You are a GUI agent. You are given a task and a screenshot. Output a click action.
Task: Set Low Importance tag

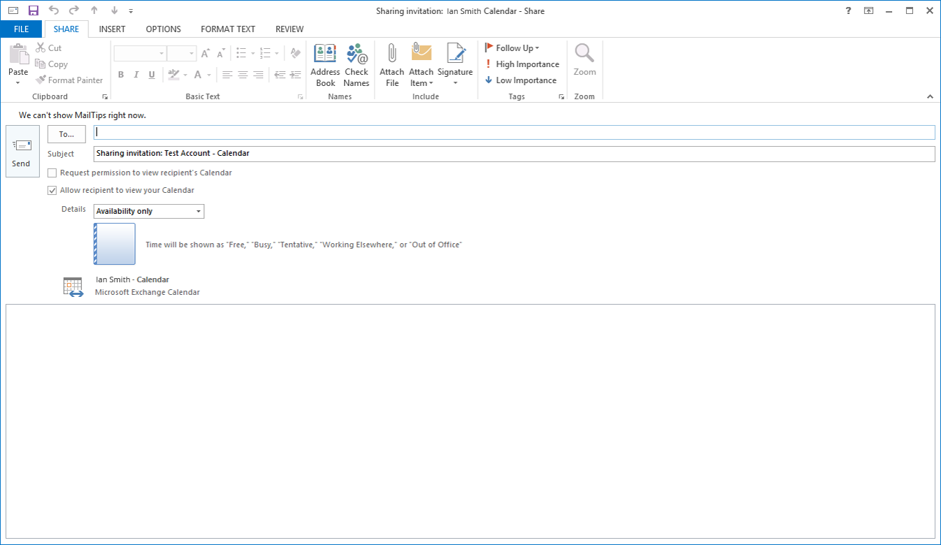520,80
